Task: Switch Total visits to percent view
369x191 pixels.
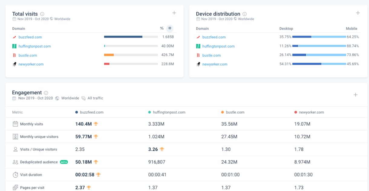Action: coord(162,28)
